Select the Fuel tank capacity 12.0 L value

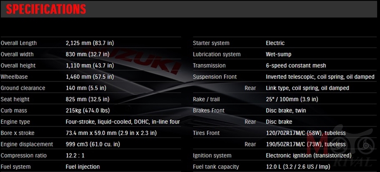[298, 167]
